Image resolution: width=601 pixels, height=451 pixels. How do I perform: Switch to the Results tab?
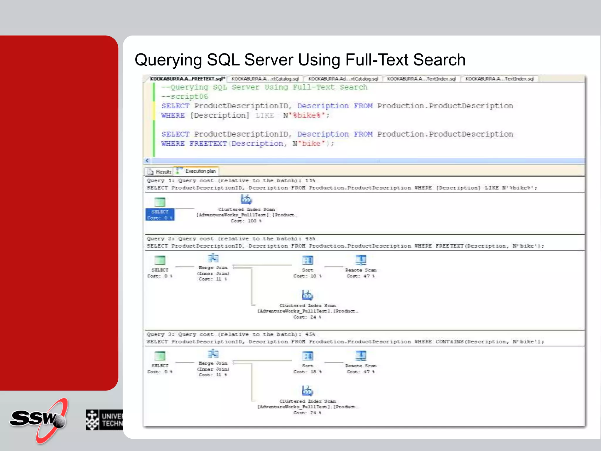(159, 171)
